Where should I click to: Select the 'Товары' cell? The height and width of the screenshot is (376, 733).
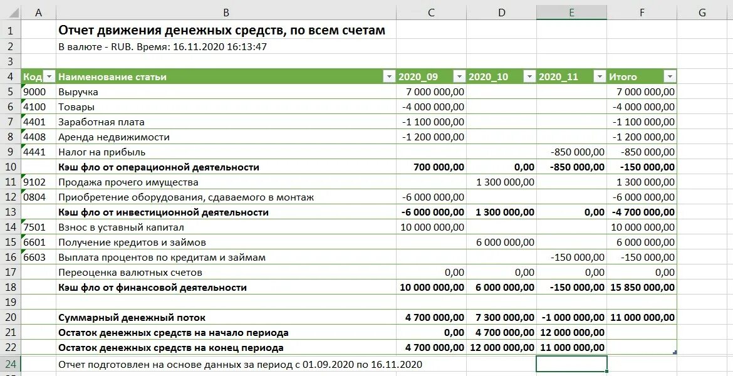(226, 107)
